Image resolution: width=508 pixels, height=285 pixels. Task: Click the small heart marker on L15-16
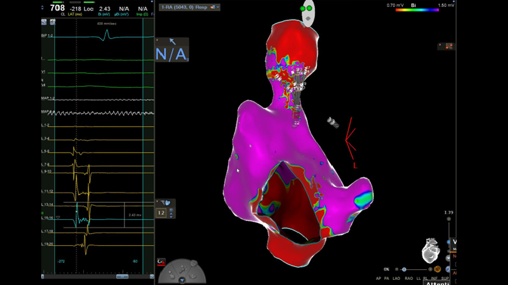tap(58, 217)
